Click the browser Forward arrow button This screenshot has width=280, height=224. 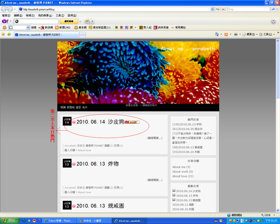click(10, 9)
